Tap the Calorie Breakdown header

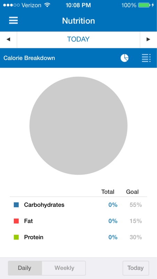29,58
